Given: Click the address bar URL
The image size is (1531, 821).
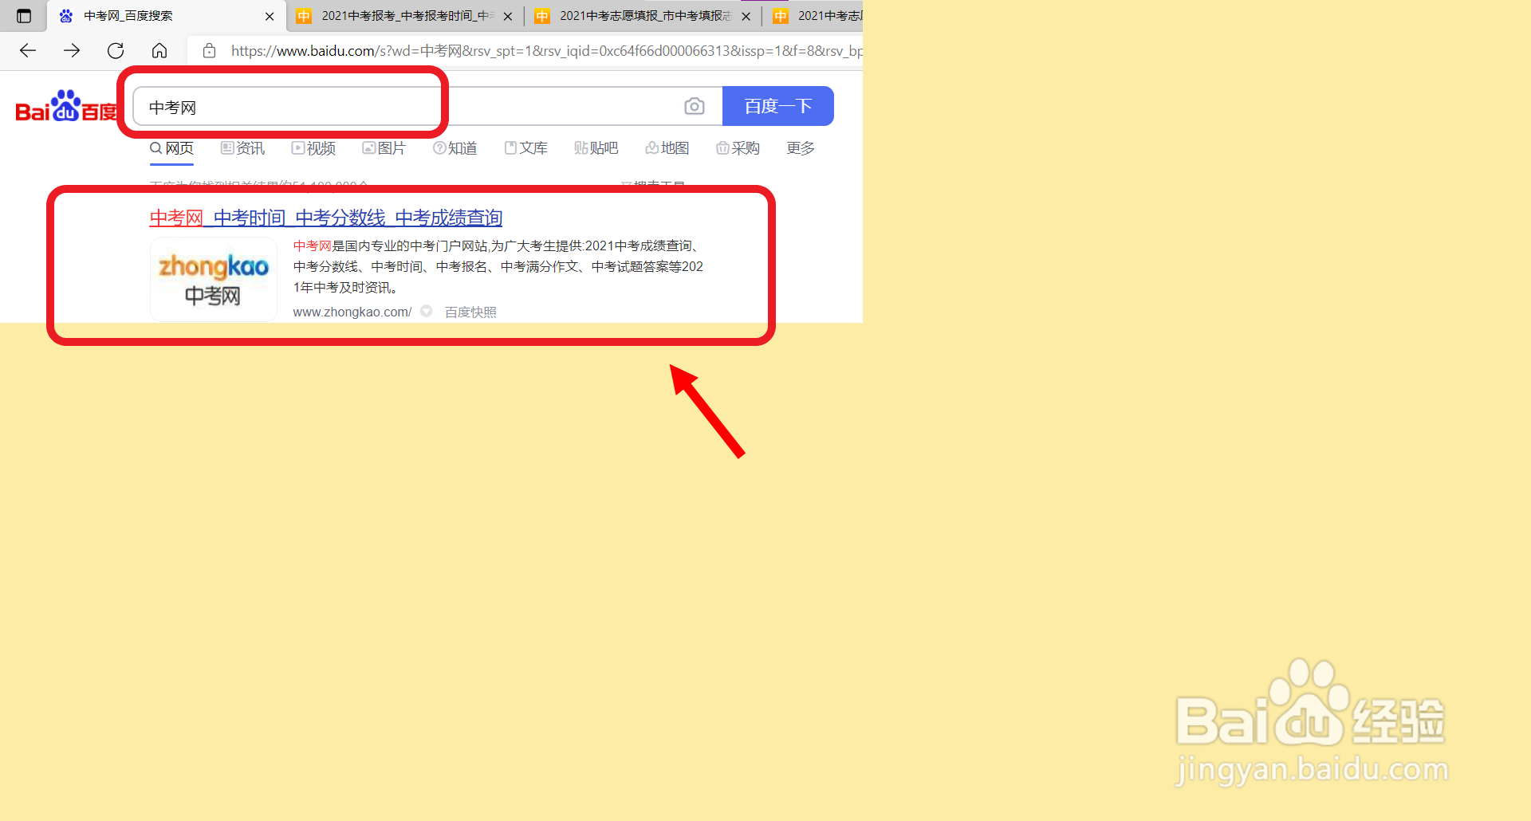Looking at the screenshot, I should 546,51.
